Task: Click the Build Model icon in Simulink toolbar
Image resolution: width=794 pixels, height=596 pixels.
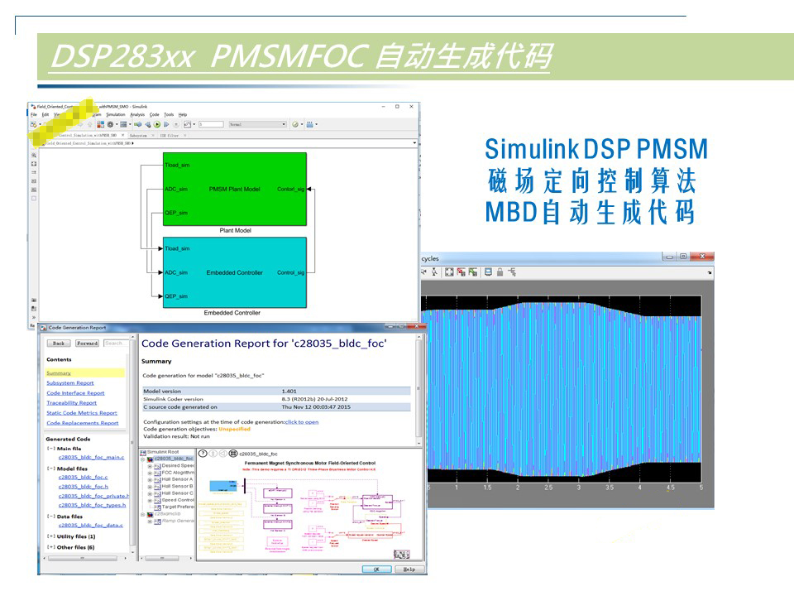Action: [x=310, y=124]
